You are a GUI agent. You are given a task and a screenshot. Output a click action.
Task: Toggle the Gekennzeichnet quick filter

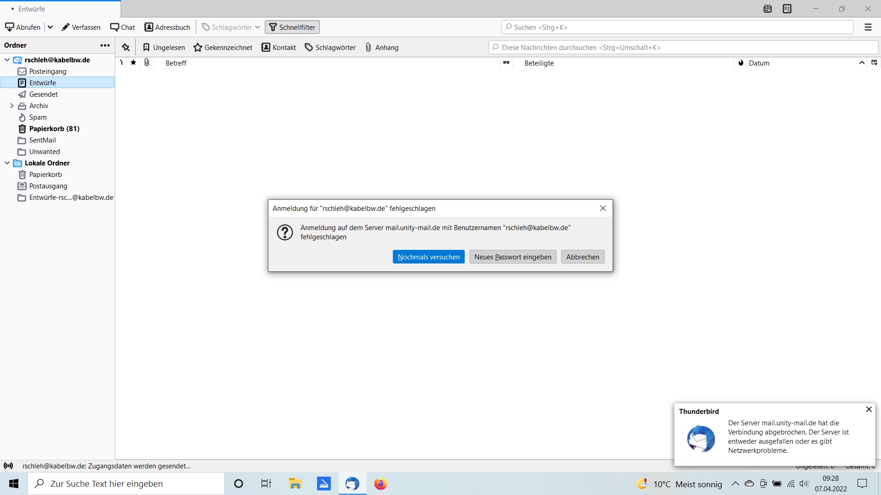[223, 47]
